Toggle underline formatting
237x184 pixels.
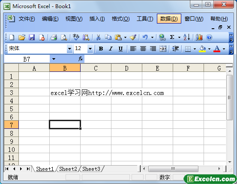coord(120,49)
